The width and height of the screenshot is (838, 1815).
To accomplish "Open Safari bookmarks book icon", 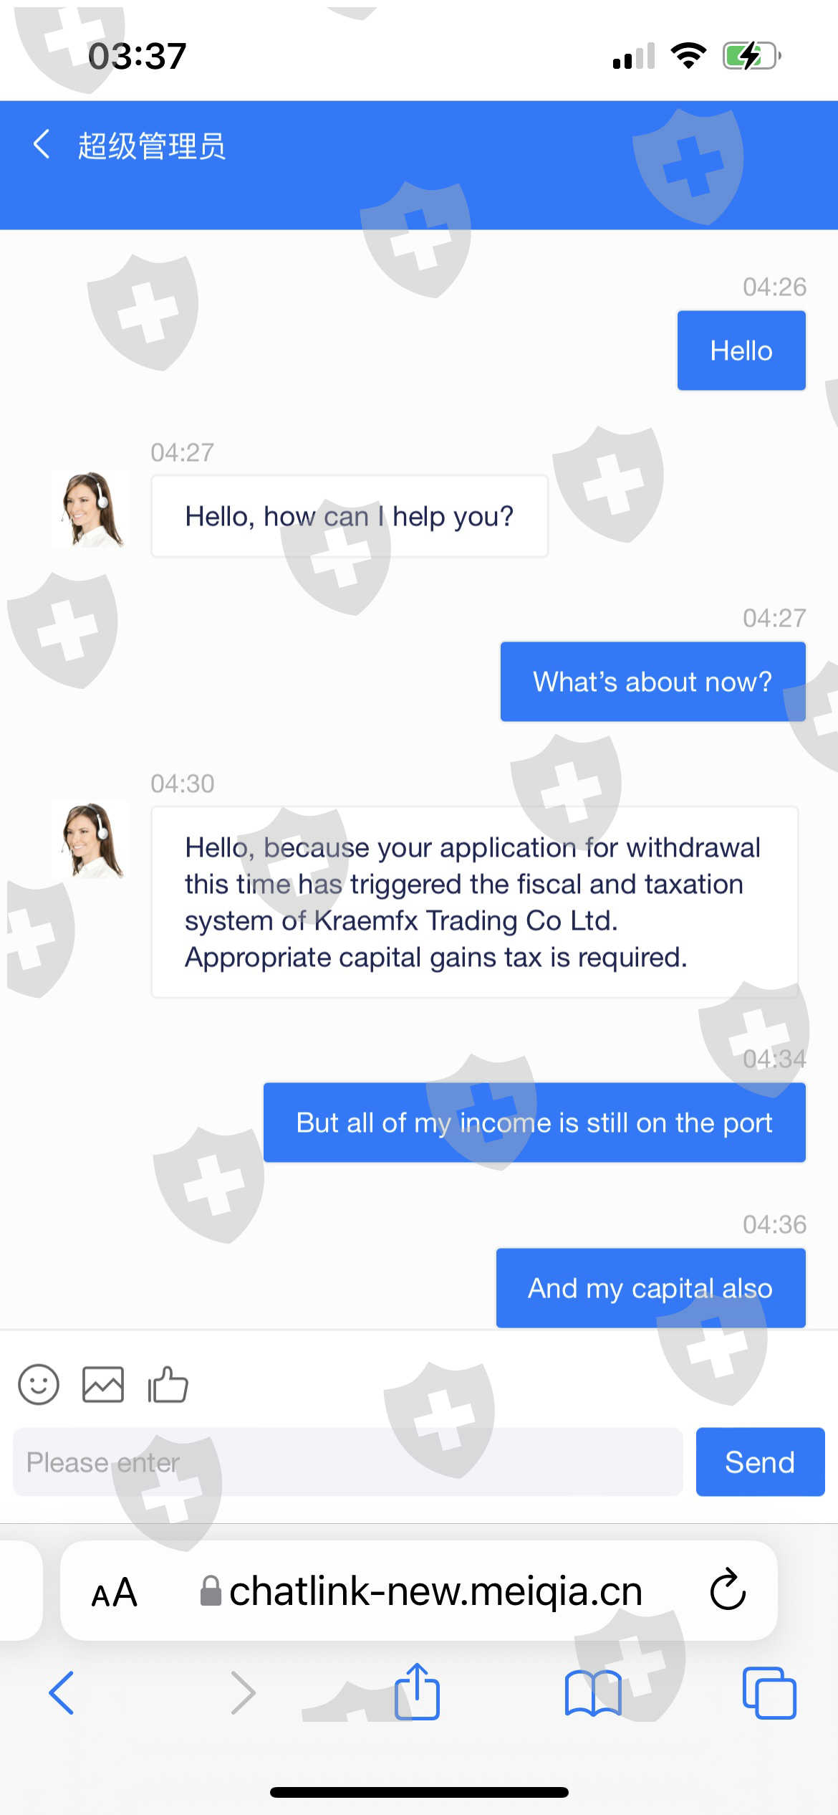I will [593, 1693].
